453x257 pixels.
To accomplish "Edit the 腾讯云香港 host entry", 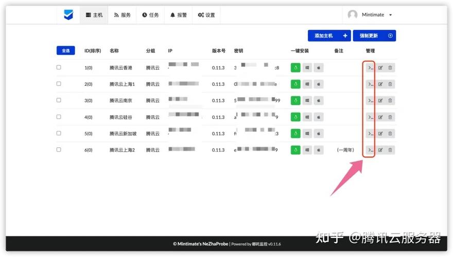I will [380, 68].
